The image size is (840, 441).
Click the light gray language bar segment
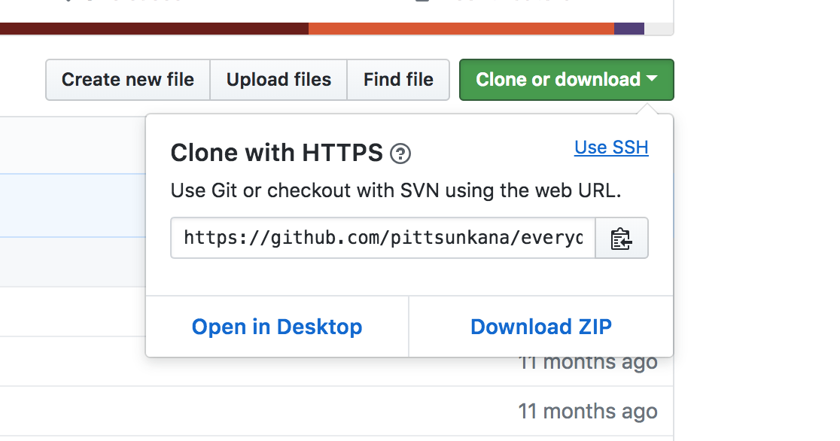point(659,29)
